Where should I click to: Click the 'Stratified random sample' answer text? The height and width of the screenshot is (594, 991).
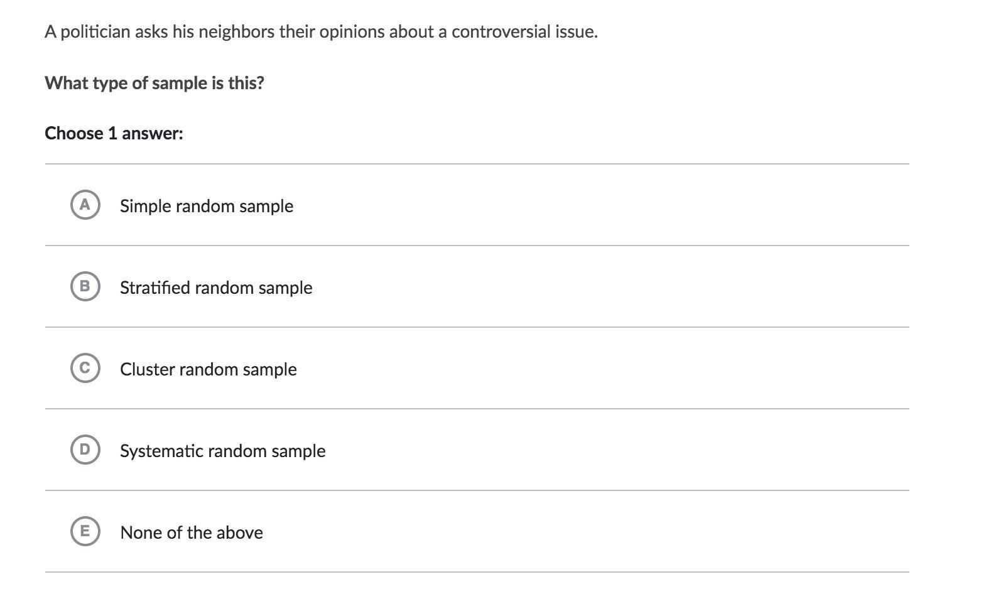(x=215, y=288)
